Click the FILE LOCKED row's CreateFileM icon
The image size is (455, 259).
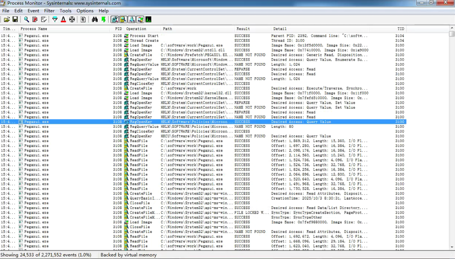pos(126,213)
